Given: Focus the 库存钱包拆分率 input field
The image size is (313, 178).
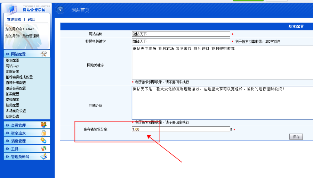Looking at the screenshot, I should tap(181, 129).
